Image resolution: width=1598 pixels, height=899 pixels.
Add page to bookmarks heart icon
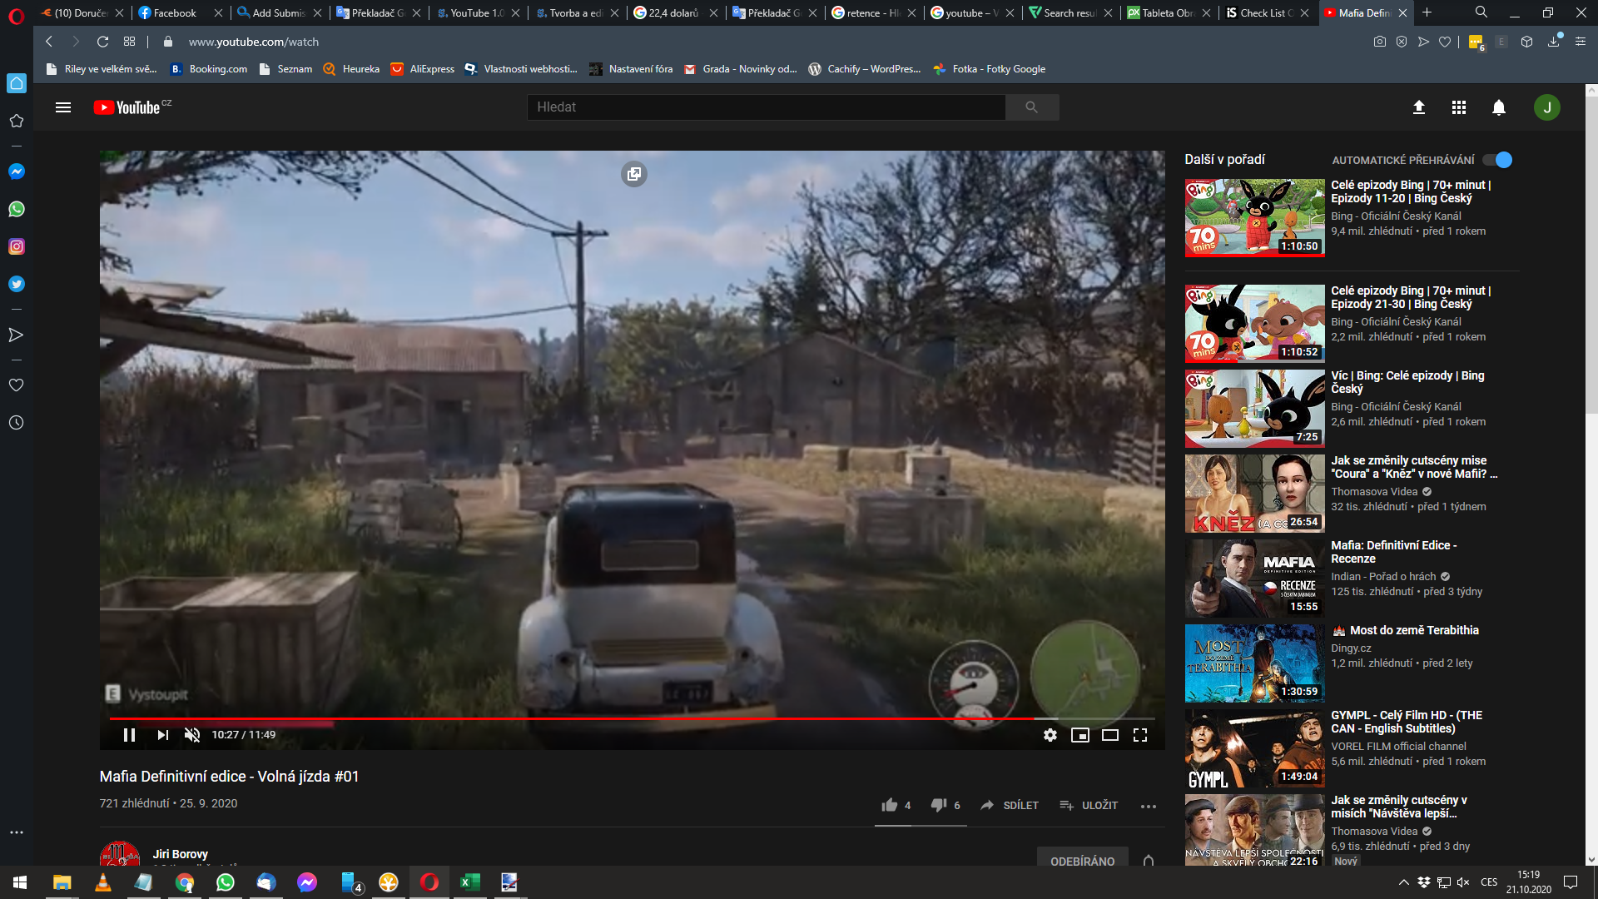[x=1445, y=42]
